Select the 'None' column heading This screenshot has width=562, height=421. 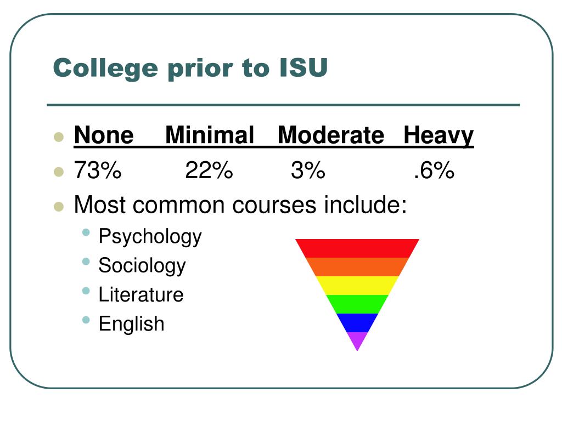tap(104, 135)
